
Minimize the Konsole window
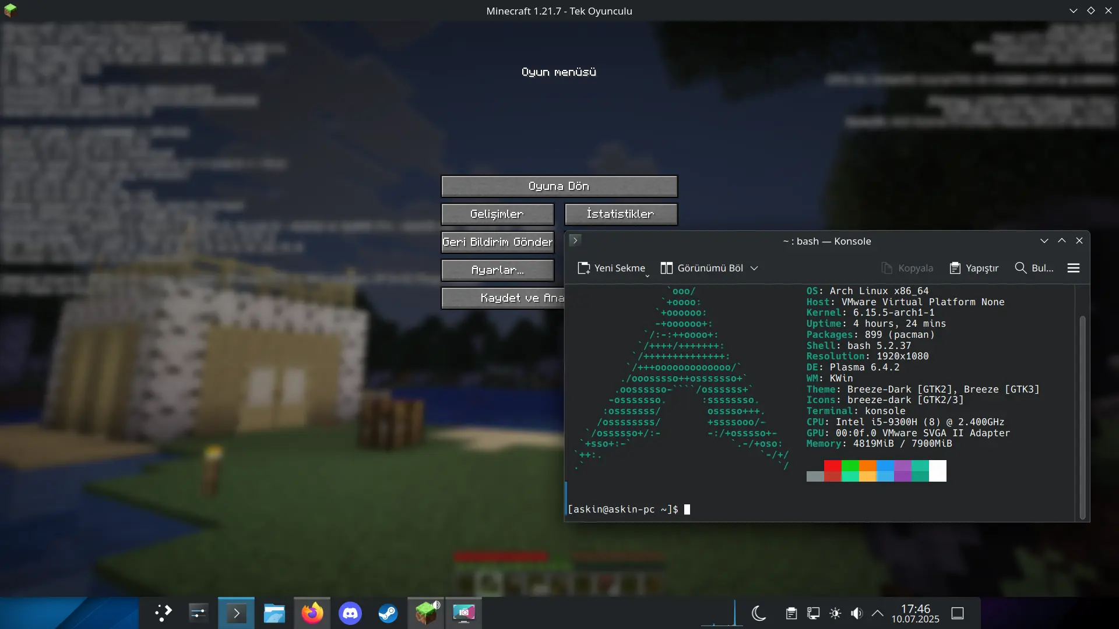1044,241
